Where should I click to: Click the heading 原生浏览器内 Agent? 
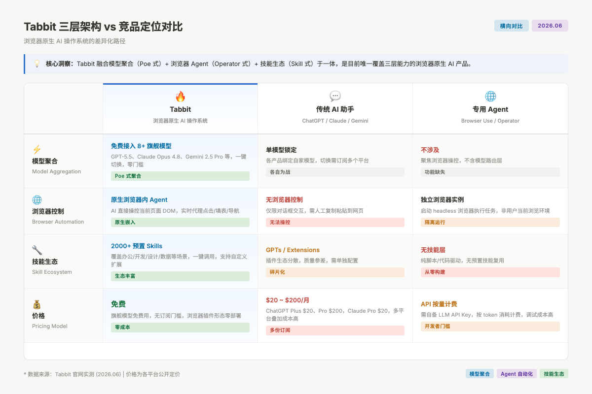coord(139,200)
